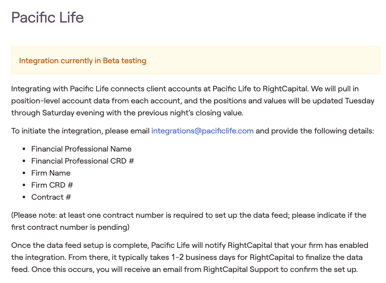Image resolution: width=386 pixels, height=283 pixels.
Task: Click the Beta testing notice text
Action: click(x=82, y=61)
